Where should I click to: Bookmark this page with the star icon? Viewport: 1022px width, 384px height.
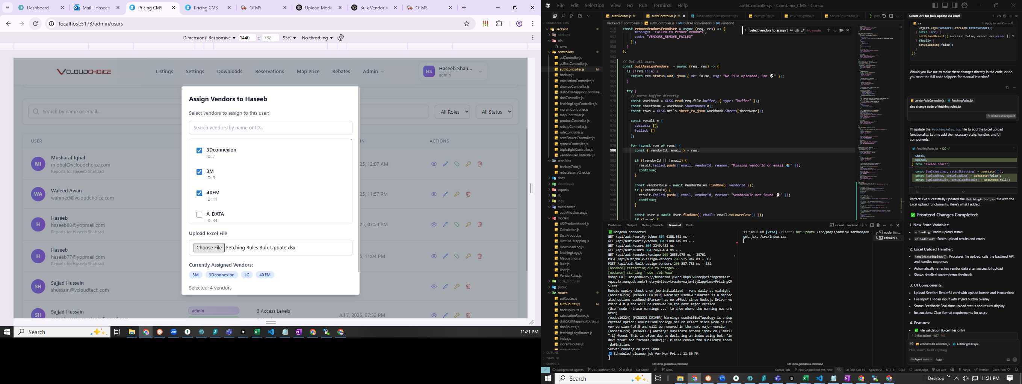tap(467, 24)
